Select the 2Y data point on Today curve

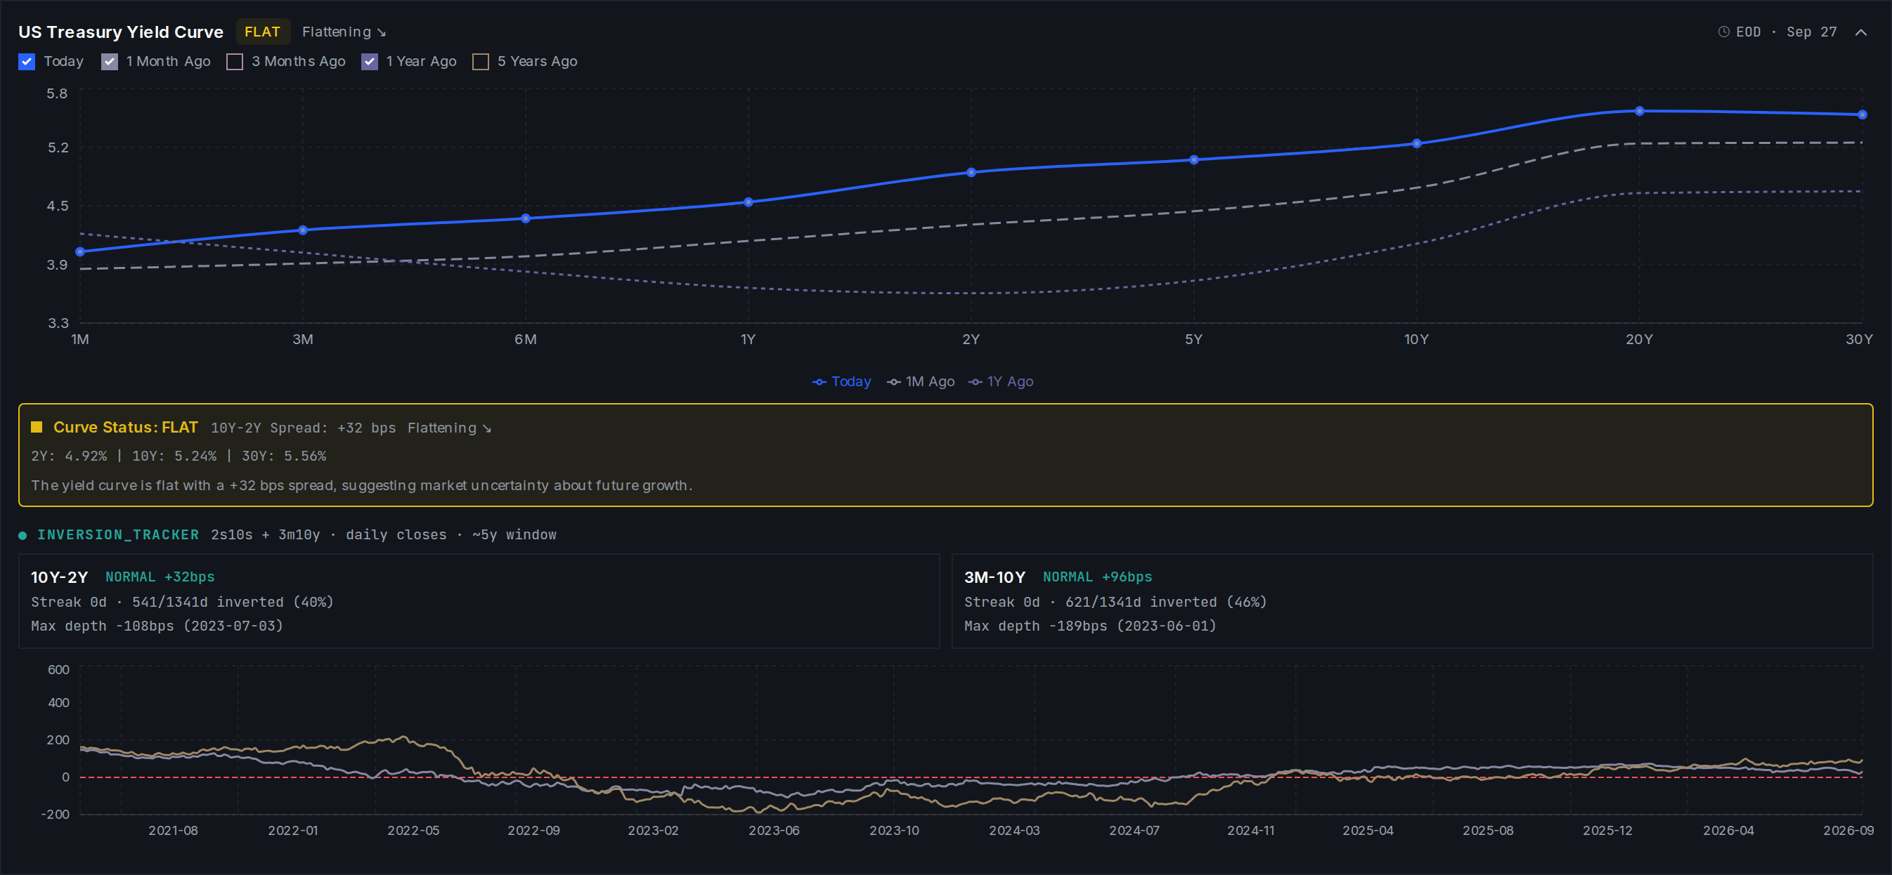(x=971, y=173)
